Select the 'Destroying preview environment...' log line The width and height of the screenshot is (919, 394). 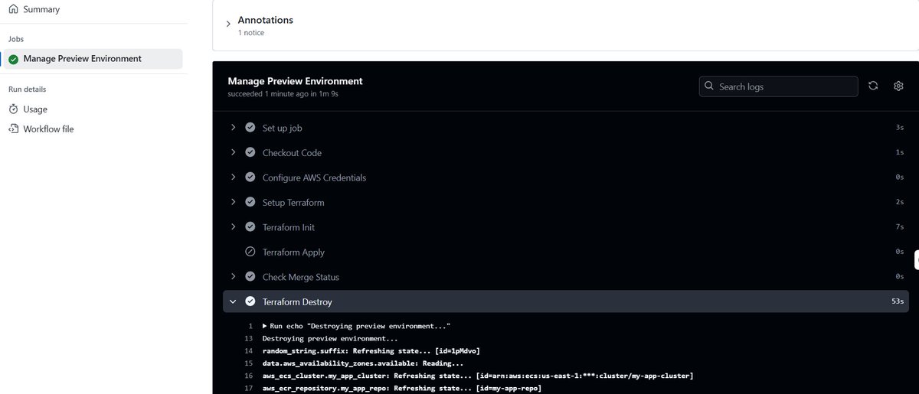[x=330, y=338]
